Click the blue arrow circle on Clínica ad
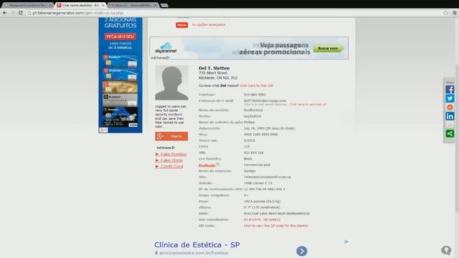This screenshot has width=459, height=258. 301,251
